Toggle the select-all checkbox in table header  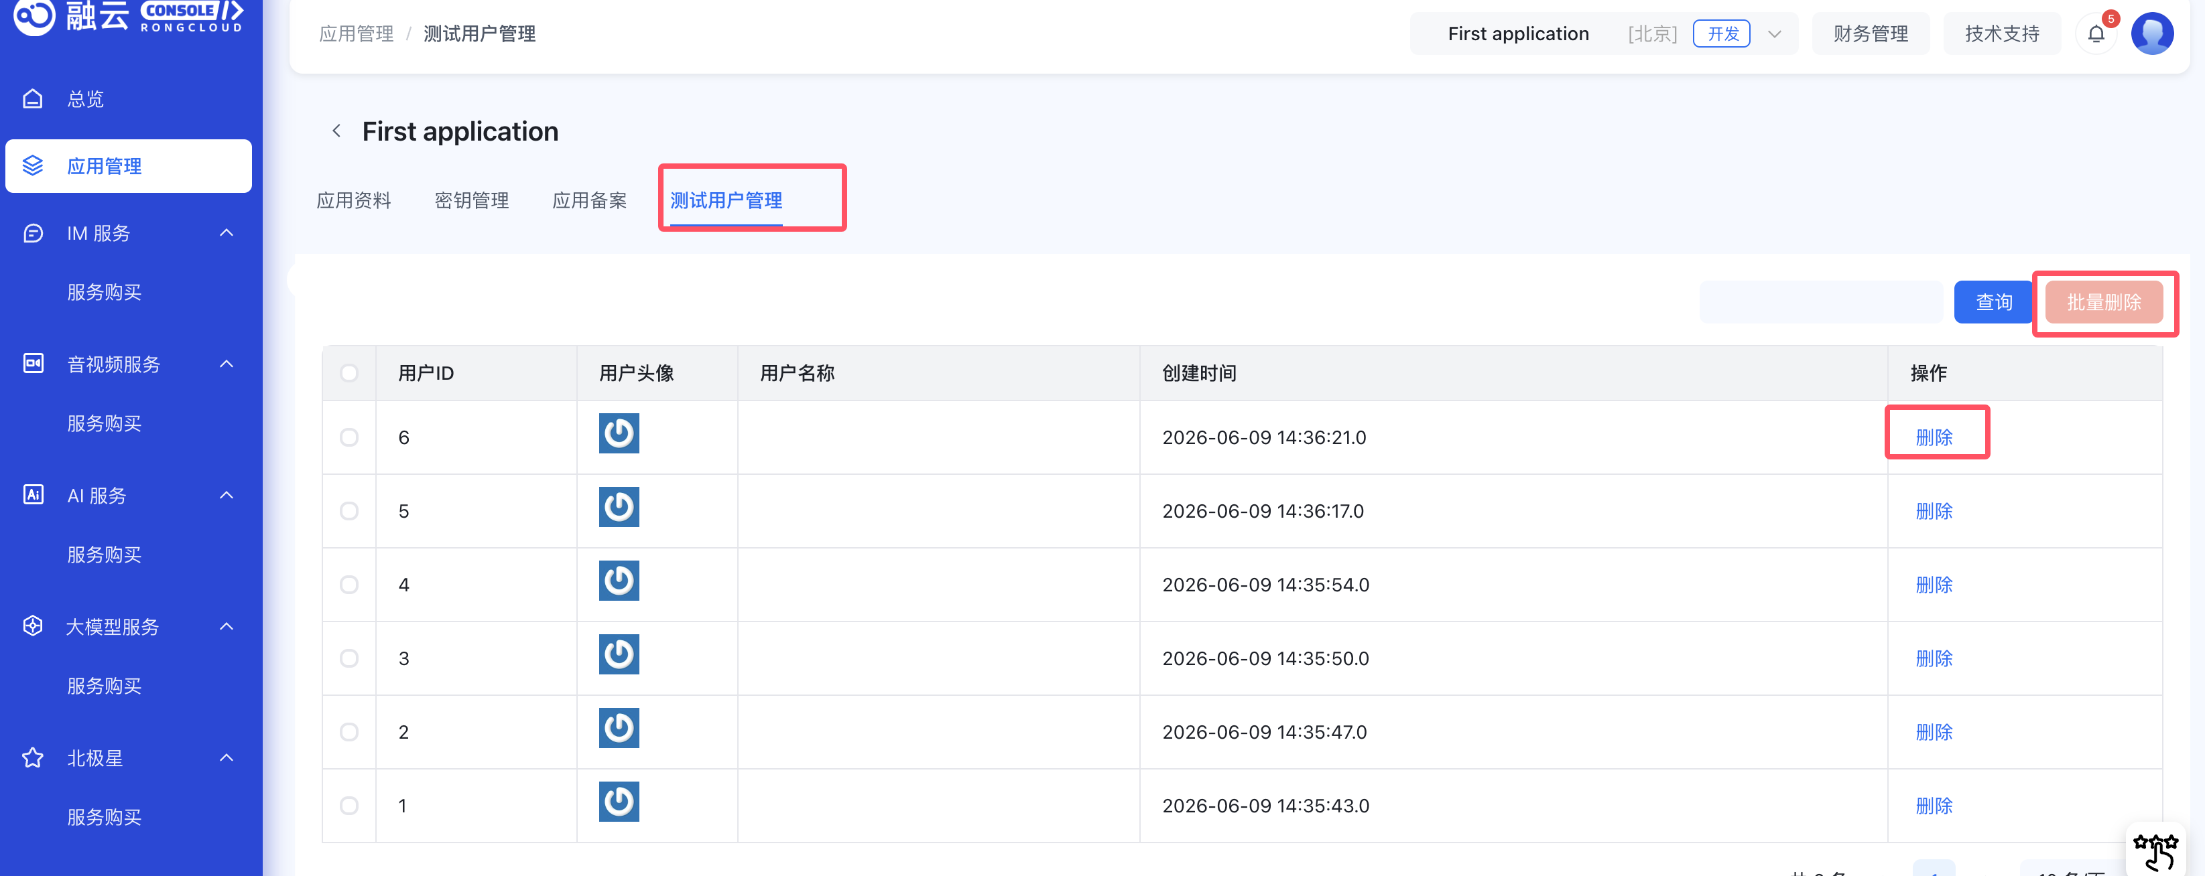(349, 373)
